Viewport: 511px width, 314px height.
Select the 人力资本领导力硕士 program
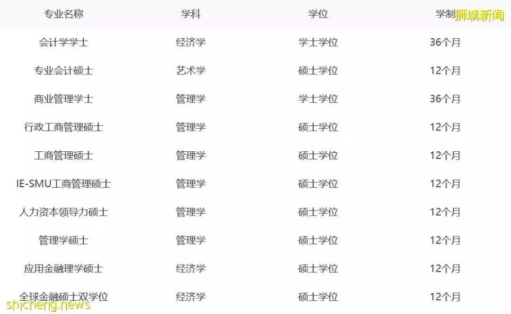[x=63, y=212]
